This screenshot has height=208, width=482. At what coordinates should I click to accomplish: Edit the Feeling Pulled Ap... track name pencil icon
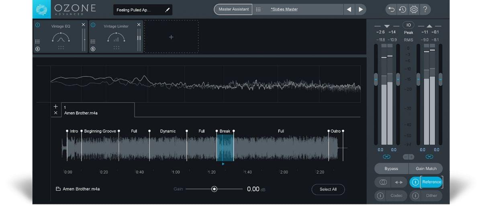pyautogui.click(x=167, y=10)
